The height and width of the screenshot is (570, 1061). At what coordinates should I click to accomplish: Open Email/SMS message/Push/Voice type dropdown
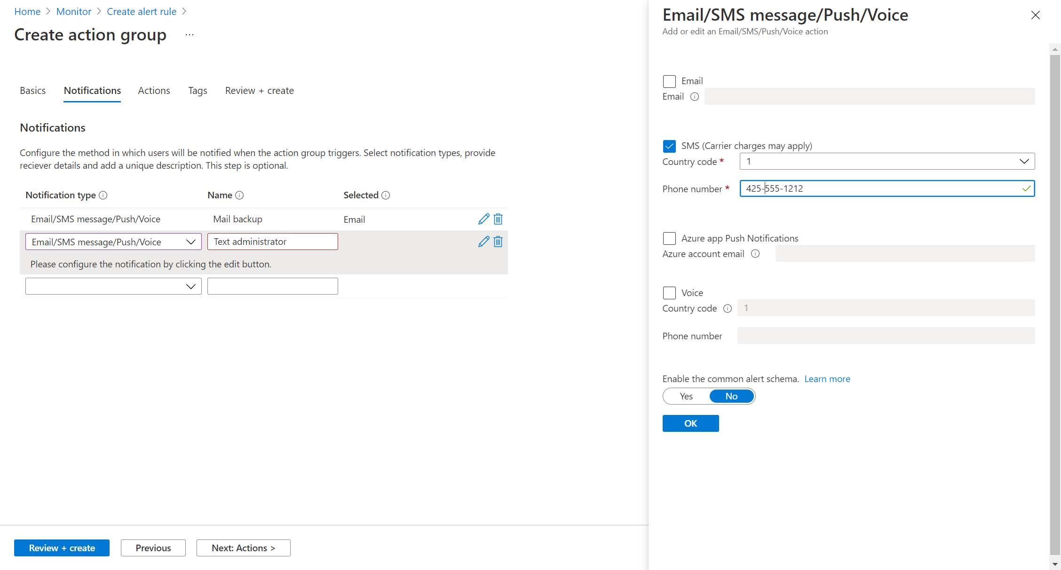tap(113, 242)
